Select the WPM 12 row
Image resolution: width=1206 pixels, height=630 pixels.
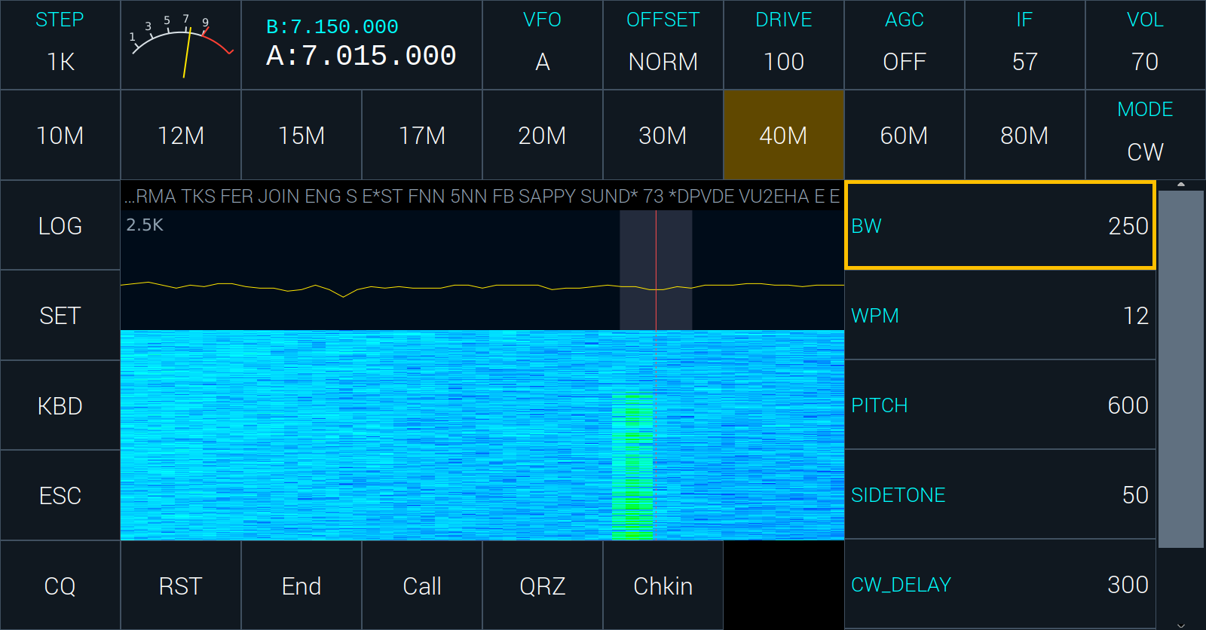[x=1000, y=315]
